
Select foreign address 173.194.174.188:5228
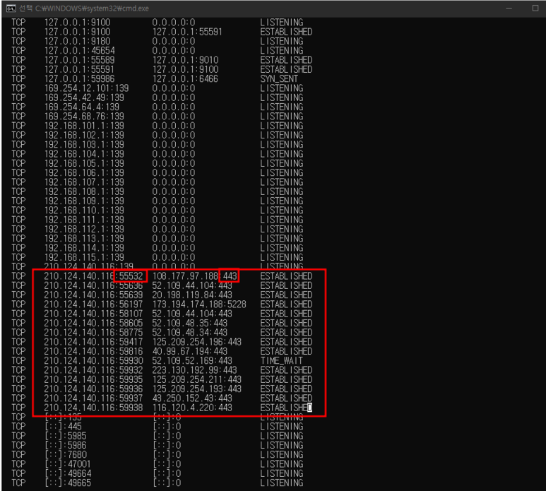tap(199, 304)
